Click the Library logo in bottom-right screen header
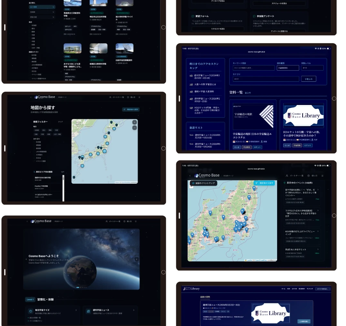The image size is (346, 326). tap(191, 289)
